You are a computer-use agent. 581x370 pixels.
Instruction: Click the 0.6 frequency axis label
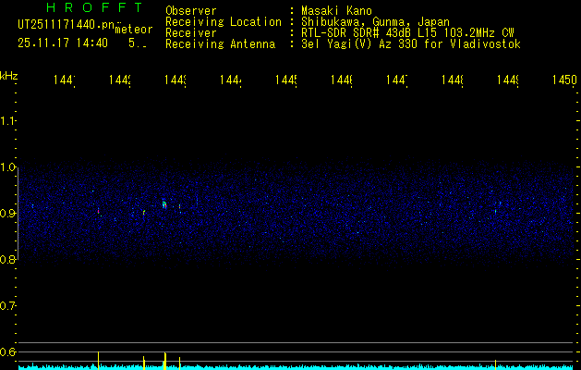[8, 352]
